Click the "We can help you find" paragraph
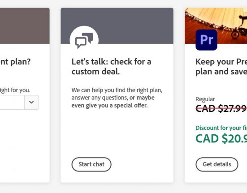247x193 pixels. point(117,98)
